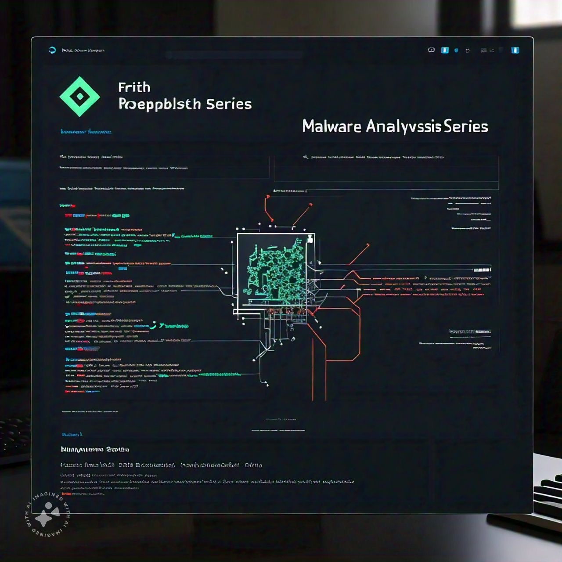The width and height of the screenshot is (562, 562).
Task: Click the share icon in the browser toolbar
Action: point(493,50)
